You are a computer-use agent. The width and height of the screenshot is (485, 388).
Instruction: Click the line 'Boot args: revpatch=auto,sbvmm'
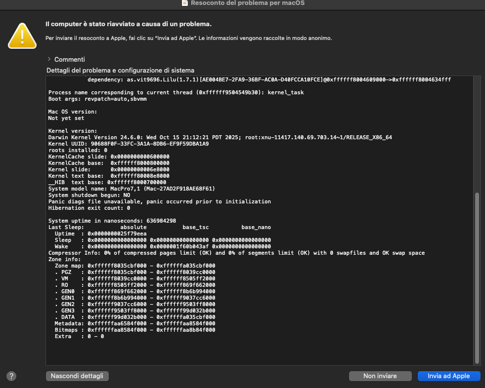pos(97,99)
